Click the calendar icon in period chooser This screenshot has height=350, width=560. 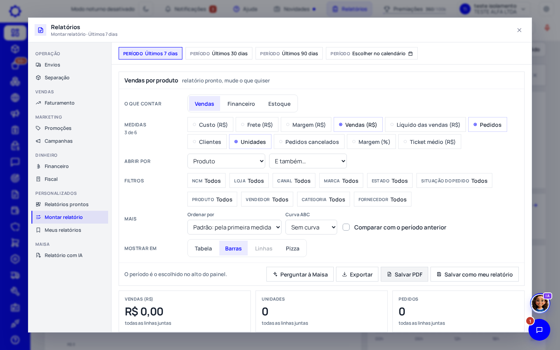coord(410,54)
